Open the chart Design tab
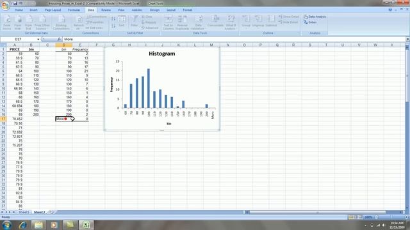The image size is (410, 230). pos(154,10)
